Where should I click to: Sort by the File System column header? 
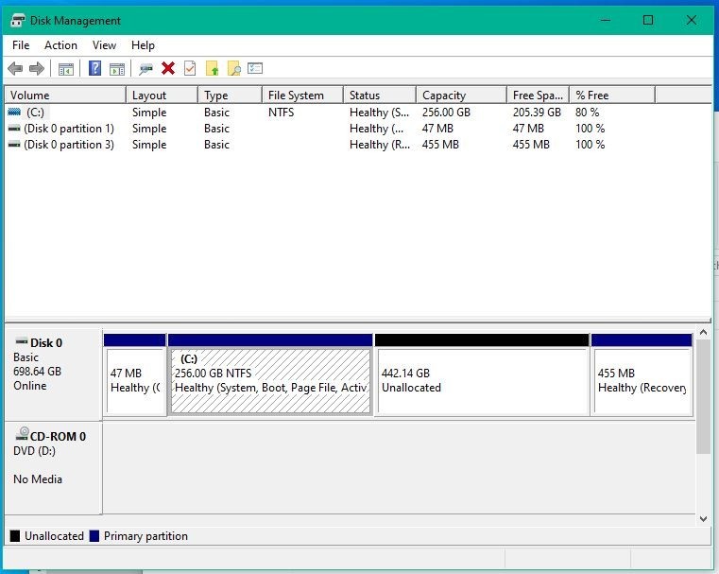tap(302, 96)
